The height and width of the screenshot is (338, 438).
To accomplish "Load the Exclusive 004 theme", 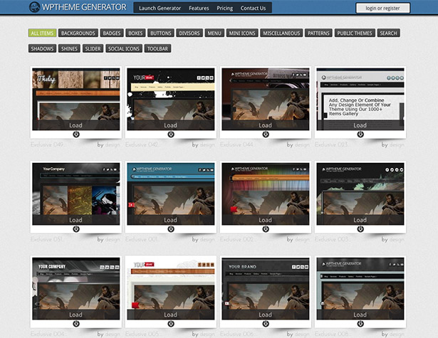I will (76, 315).
